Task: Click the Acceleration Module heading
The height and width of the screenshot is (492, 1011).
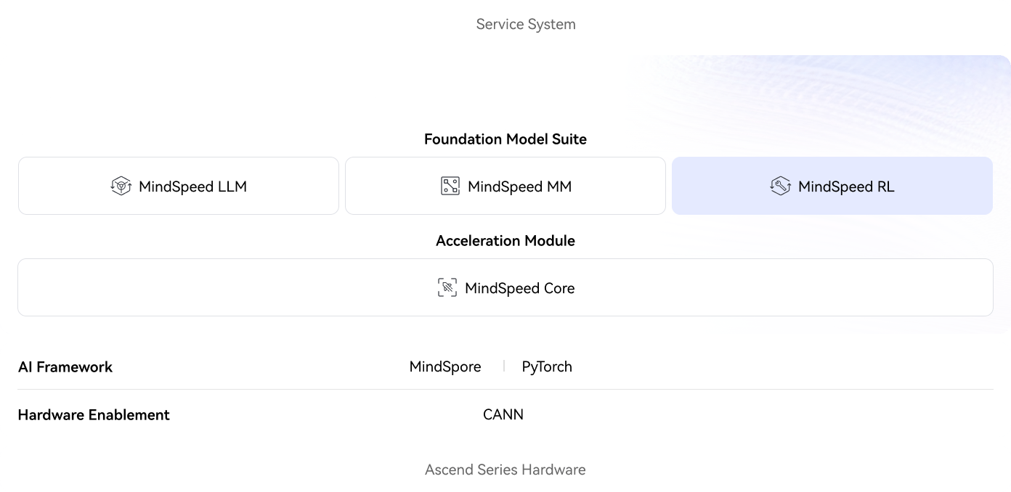Action: click(x=506, y=240)
